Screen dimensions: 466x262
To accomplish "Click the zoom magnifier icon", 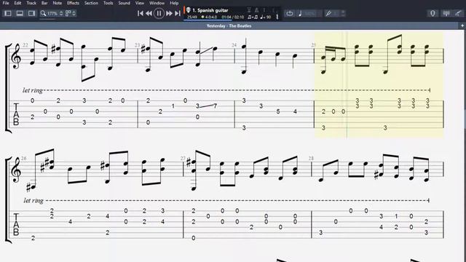I will pos(44,13).
